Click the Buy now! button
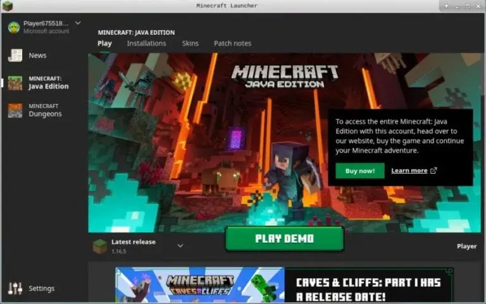Screen dimensions: 486x304 point(359,171)
